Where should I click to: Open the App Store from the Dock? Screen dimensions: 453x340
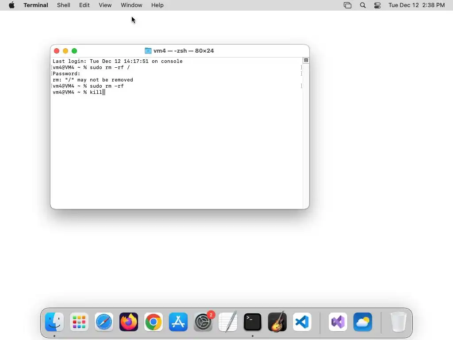tap(178, 322)
